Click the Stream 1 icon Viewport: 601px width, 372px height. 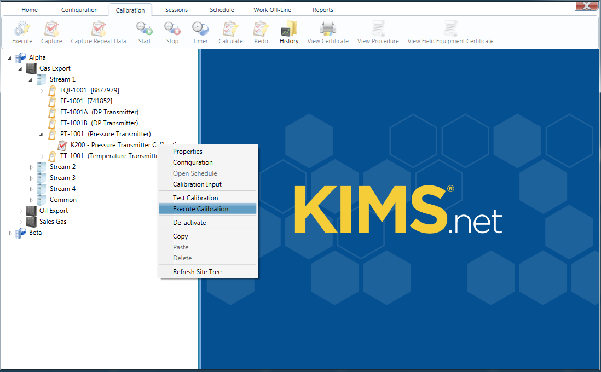[x=42, y=79]
